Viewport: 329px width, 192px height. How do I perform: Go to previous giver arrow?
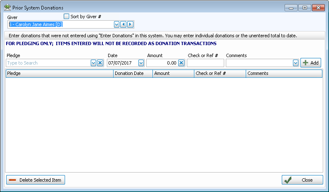click(123, 24)
